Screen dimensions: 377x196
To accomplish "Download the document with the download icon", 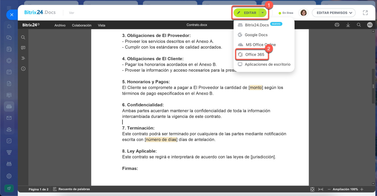I will [348, 25].
